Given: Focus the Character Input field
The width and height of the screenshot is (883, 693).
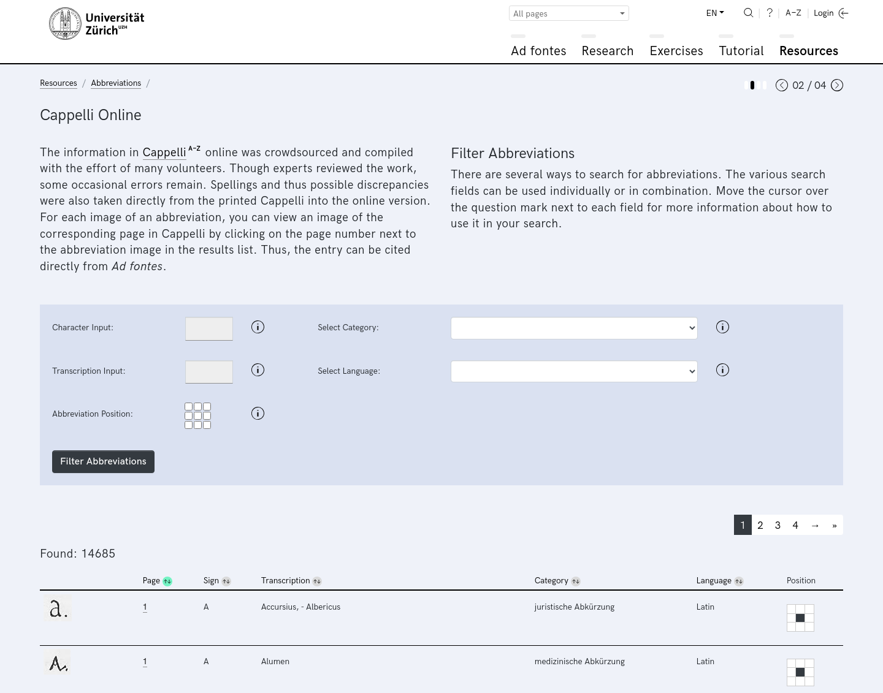Looking at the screenshot, I should pyautogui.click(x=209, y=328).
